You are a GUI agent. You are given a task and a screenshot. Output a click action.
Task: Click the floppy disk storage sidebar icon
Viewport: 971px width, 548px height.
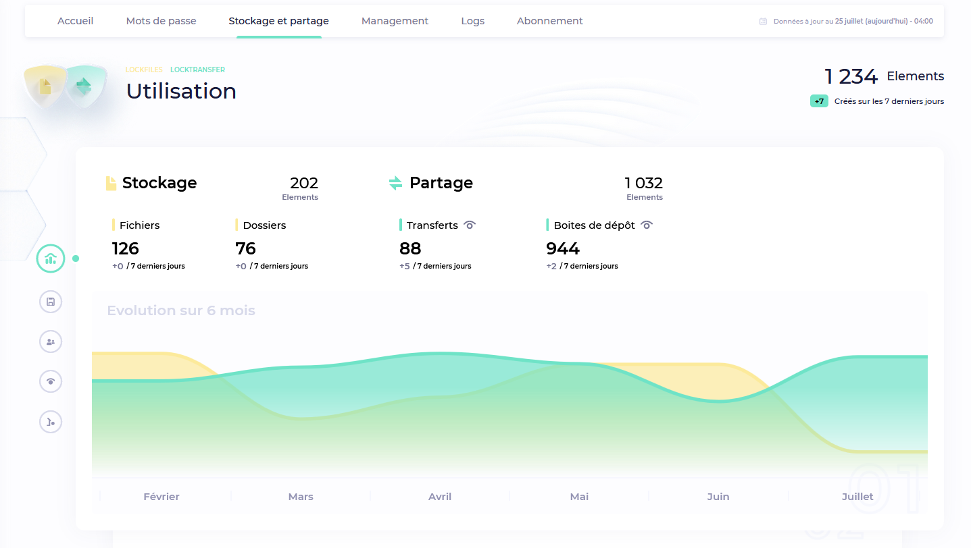(x=51, y=302)
